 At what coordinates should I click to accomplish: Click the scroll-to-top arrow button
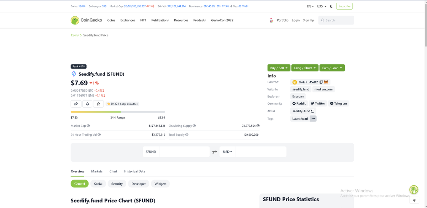pyautogui.click(x=414, y=201)
